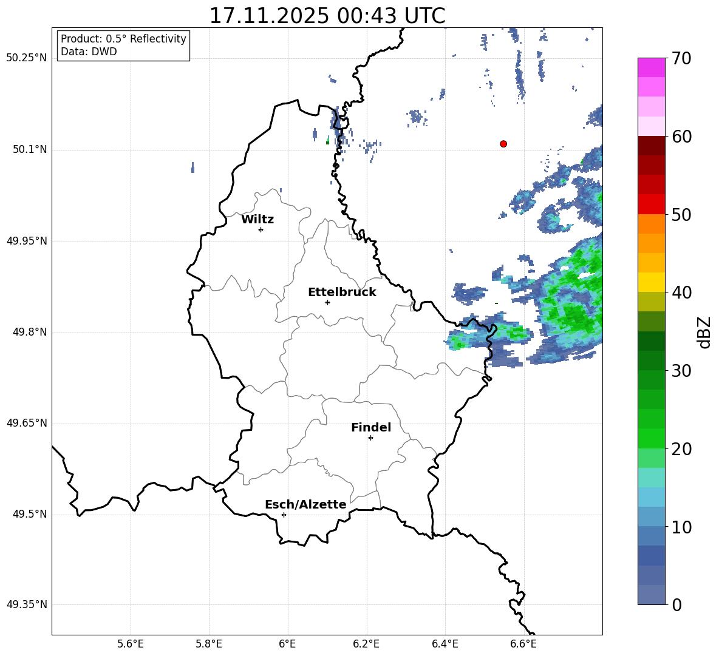
Task: Pick the bright green colorbar segment above 20
Action: [x=651, y=439]
